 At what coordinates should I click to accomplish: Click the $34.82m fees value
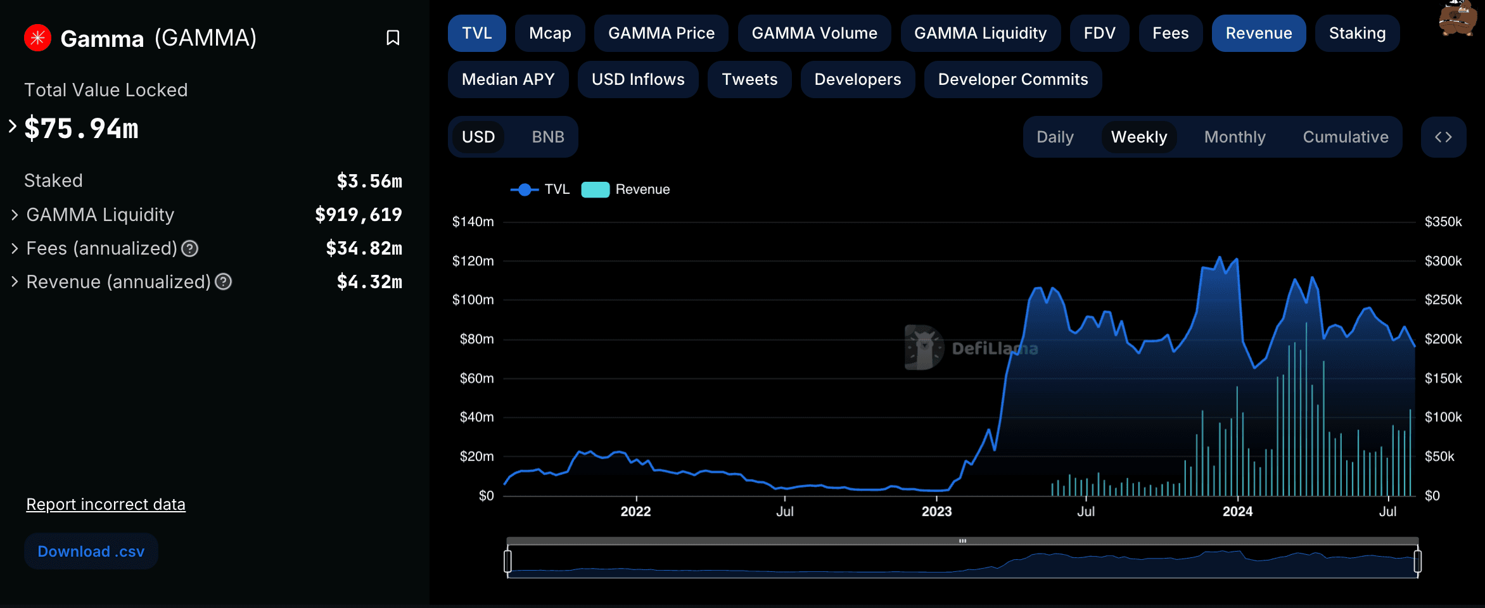click(364, 249)
